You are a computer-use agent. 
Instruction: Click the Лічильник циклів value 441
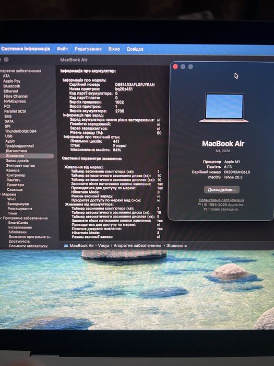116,141
